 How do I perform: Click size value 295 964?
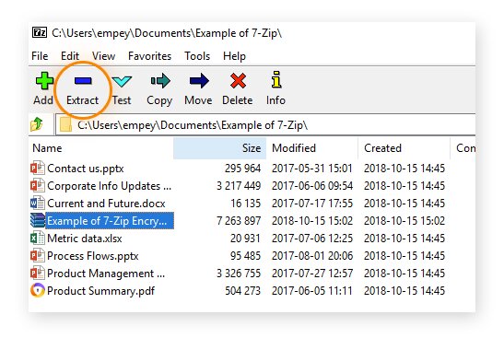click(x=242, y=169)
